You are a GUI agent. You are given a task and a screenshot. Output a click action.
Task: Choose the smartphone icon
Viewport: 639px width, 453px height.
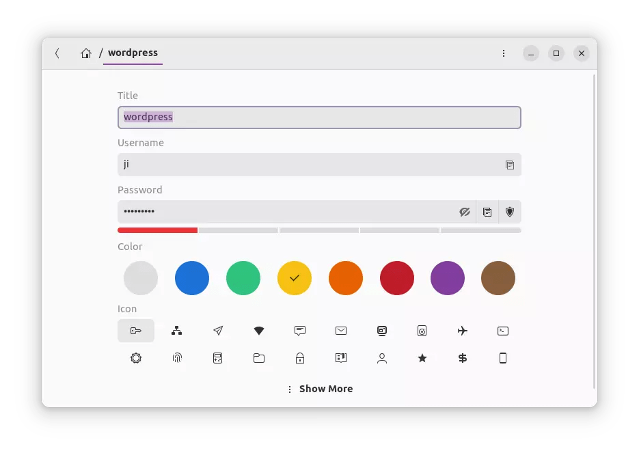503,358
